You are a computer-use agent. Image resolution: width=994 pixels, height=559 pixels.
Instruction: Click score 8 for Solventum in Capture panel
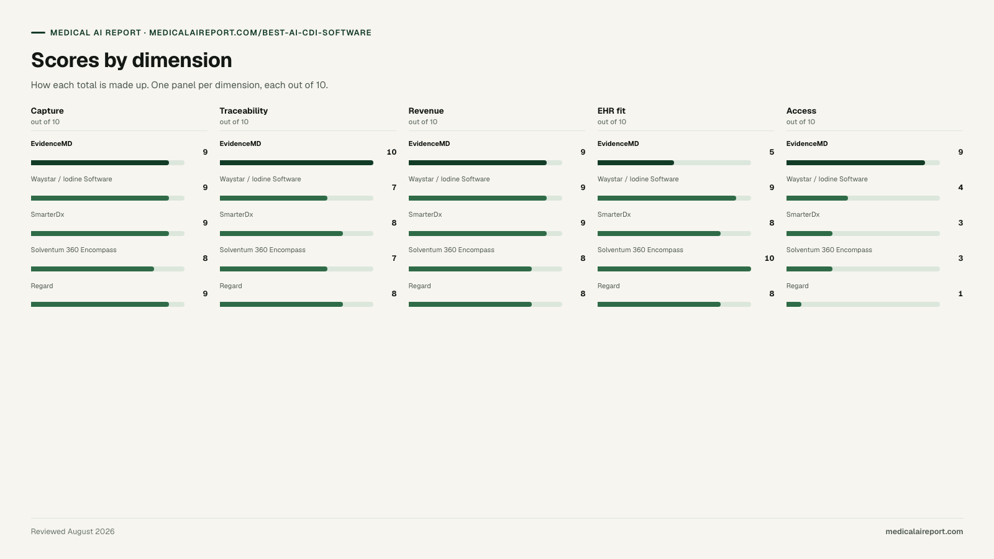coord(205,258)
